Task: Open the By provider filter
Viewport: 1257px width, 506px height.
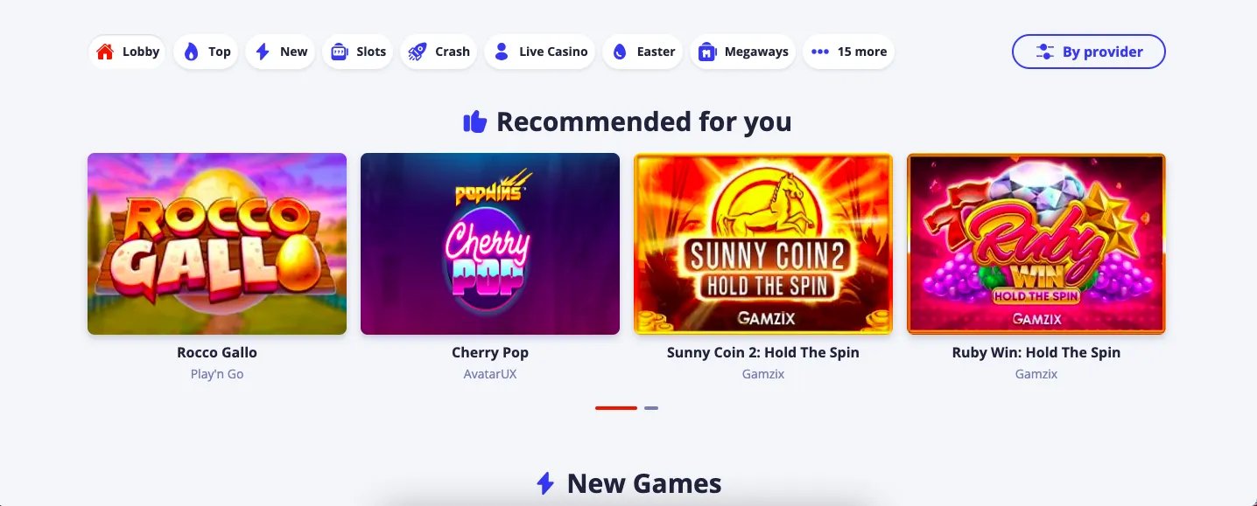Action: click(1089, 52)
